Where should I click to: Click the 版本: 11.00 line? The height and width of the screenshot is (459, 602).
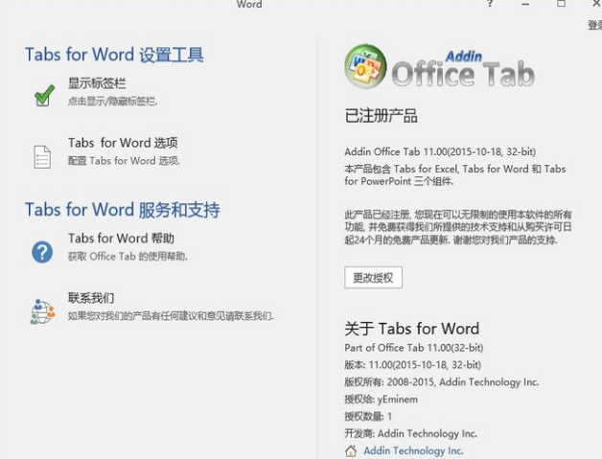pos(413,364)
